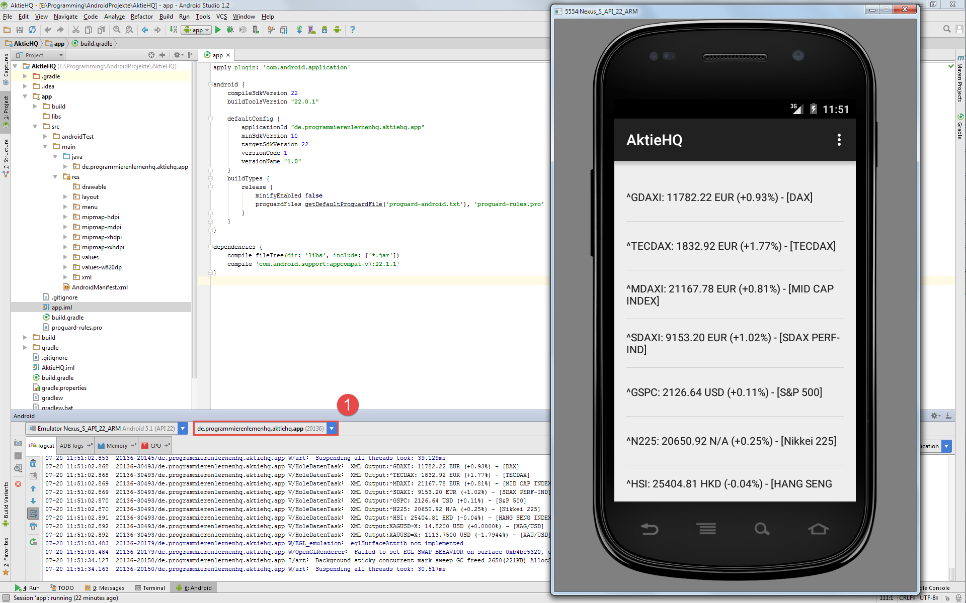Click build.gradle in the breadcrumb bar
The height and width of the screenshot is (603, 966).
point(92,44)
